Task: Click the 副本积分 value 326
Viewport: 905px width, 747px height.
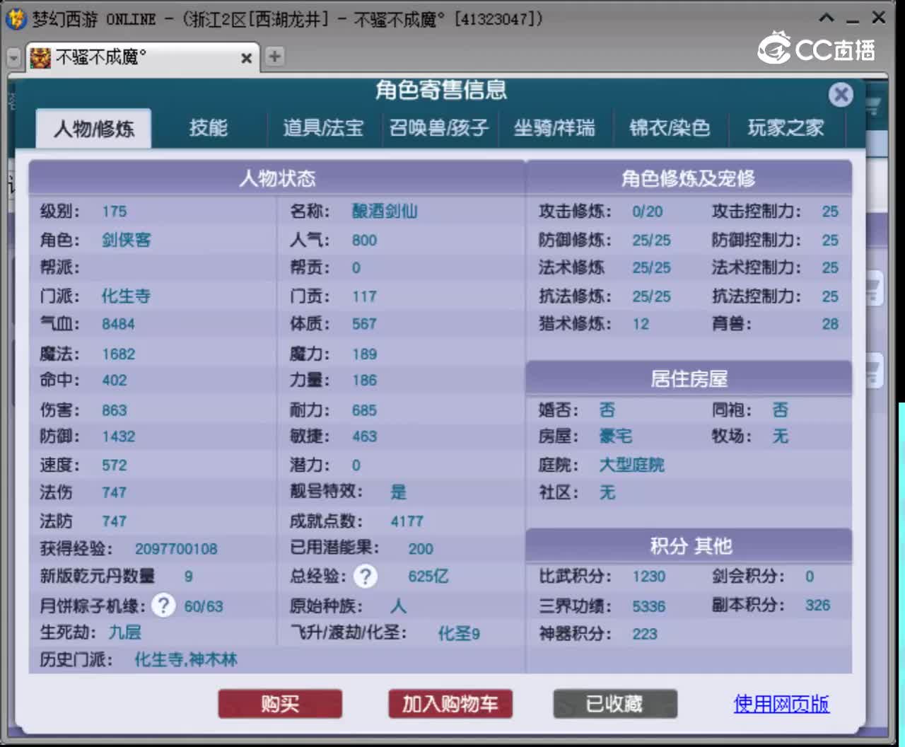Action: point(818,605)
